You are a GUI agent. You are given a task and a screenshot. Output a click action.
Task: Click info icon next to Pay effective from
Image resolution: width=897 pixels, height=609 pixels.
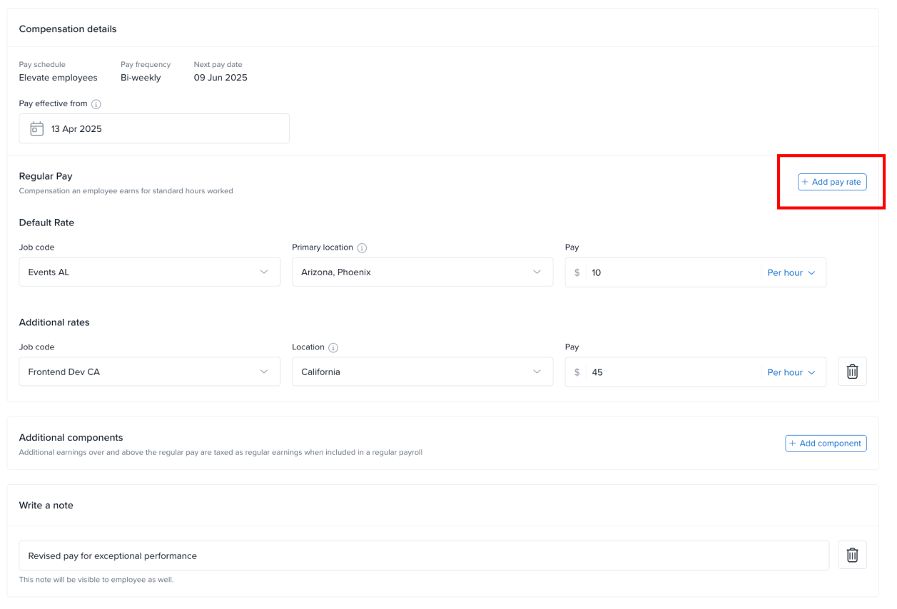click(96, 104)
